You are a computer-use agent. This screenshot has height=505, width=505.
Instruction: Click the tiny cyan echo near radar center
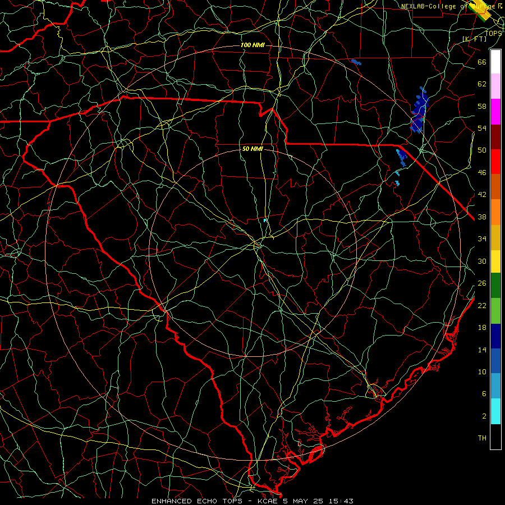[x=265, y=221]
